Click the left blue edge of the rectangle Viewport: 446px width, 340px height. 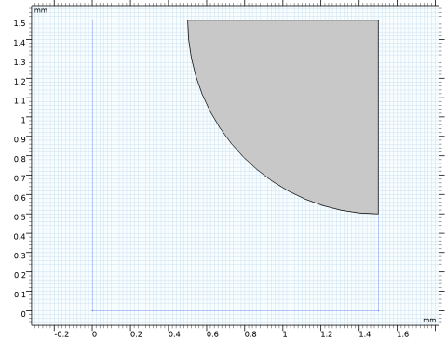point(92,165)
